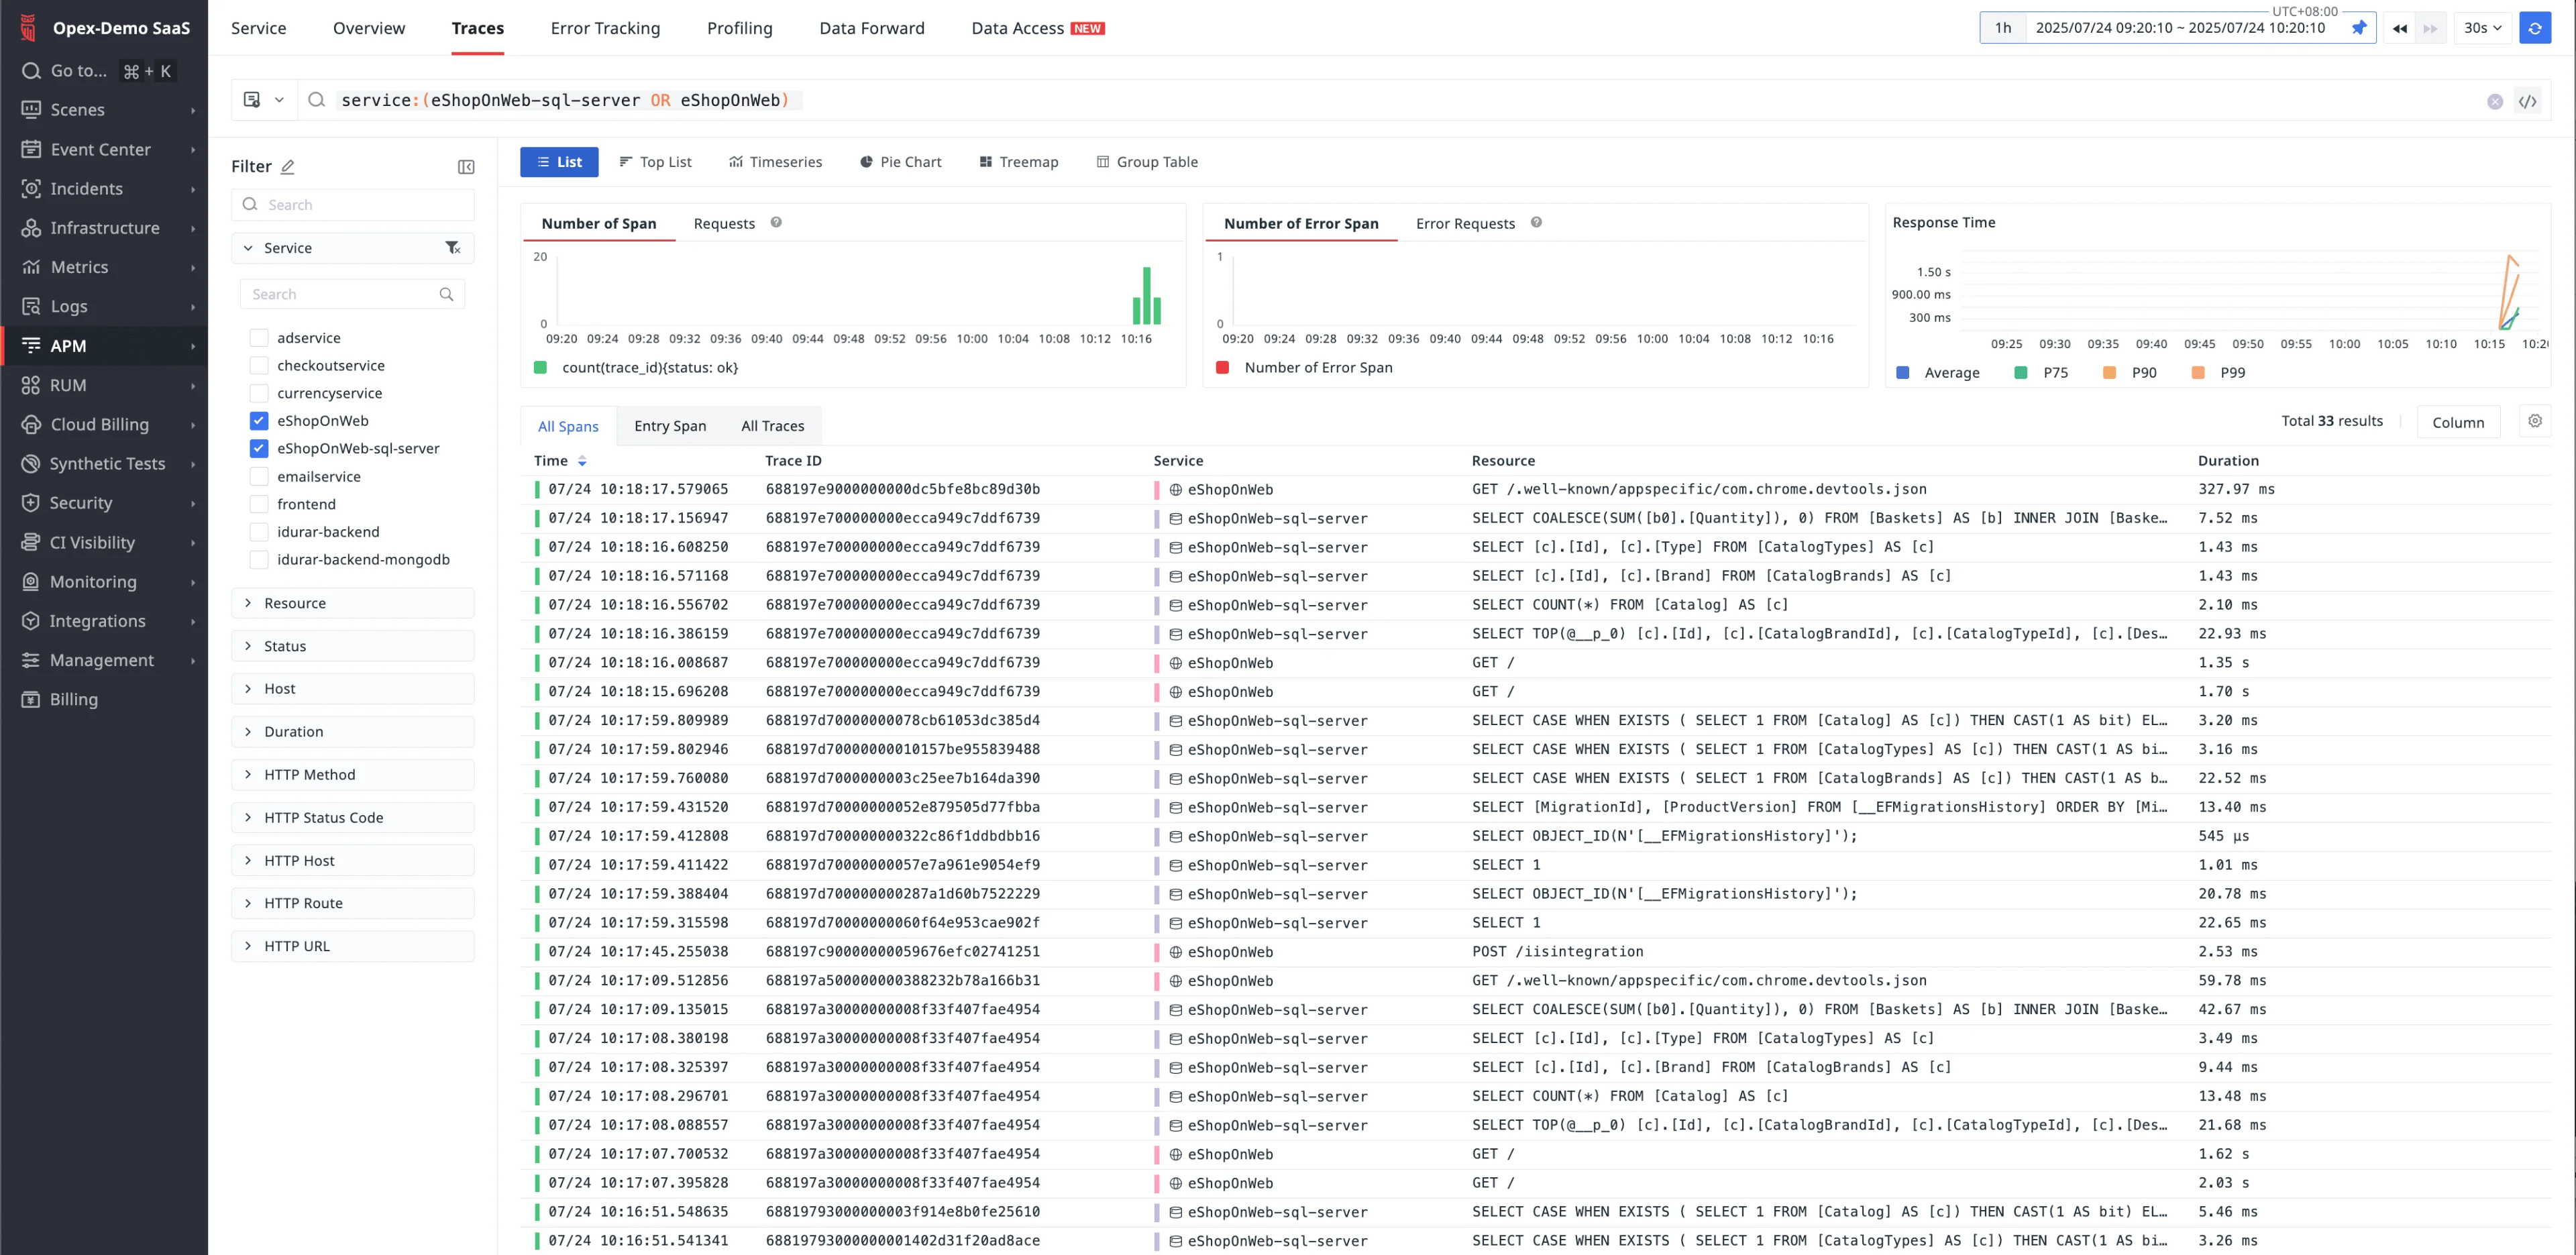
Task: Open Logs from the sidebar
Action: (x=68, y=306)
